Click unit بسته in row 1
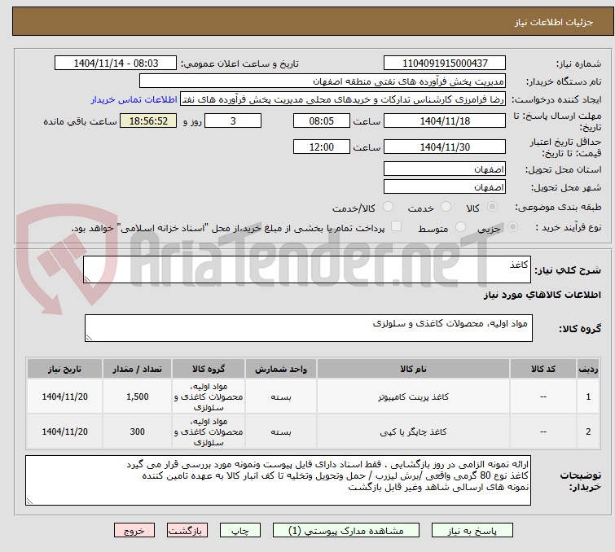The height and width of the screenshot is (552, 615). (281, 396)
